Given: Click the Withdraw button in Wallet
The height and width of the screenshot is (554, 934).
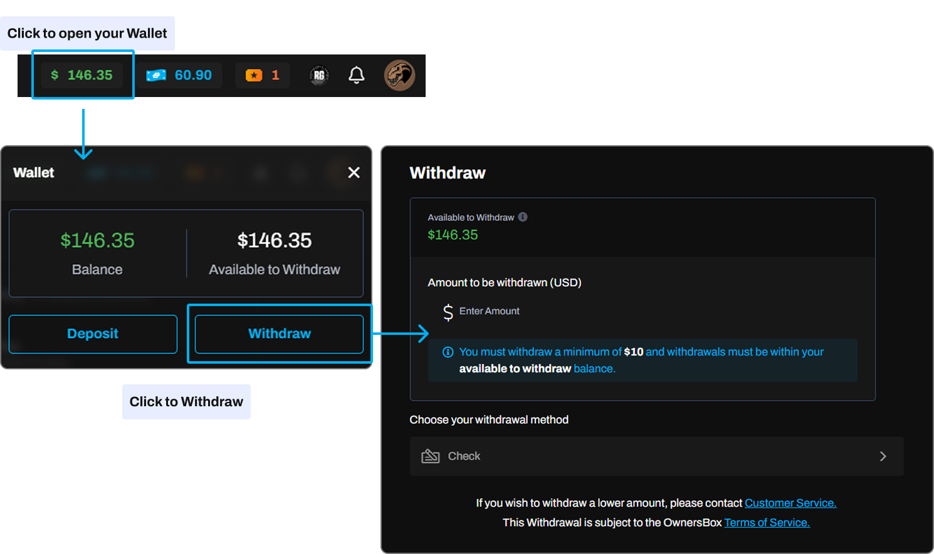Looking at the screenshot, I should point(279,334).
